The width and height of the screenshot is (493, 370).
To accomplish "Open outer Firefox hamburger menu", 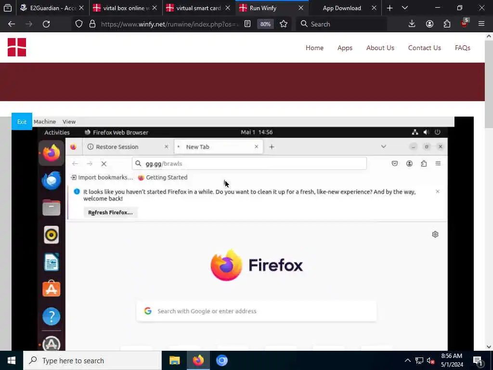I will [x=481, y=24].
